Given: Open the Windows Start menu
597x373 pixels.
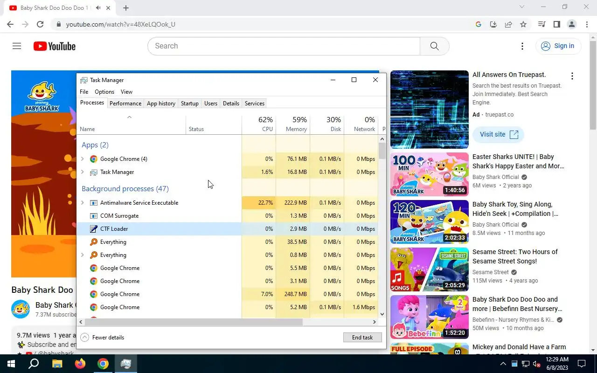Looking at the screenshot, I should click(x=11, y=364).
